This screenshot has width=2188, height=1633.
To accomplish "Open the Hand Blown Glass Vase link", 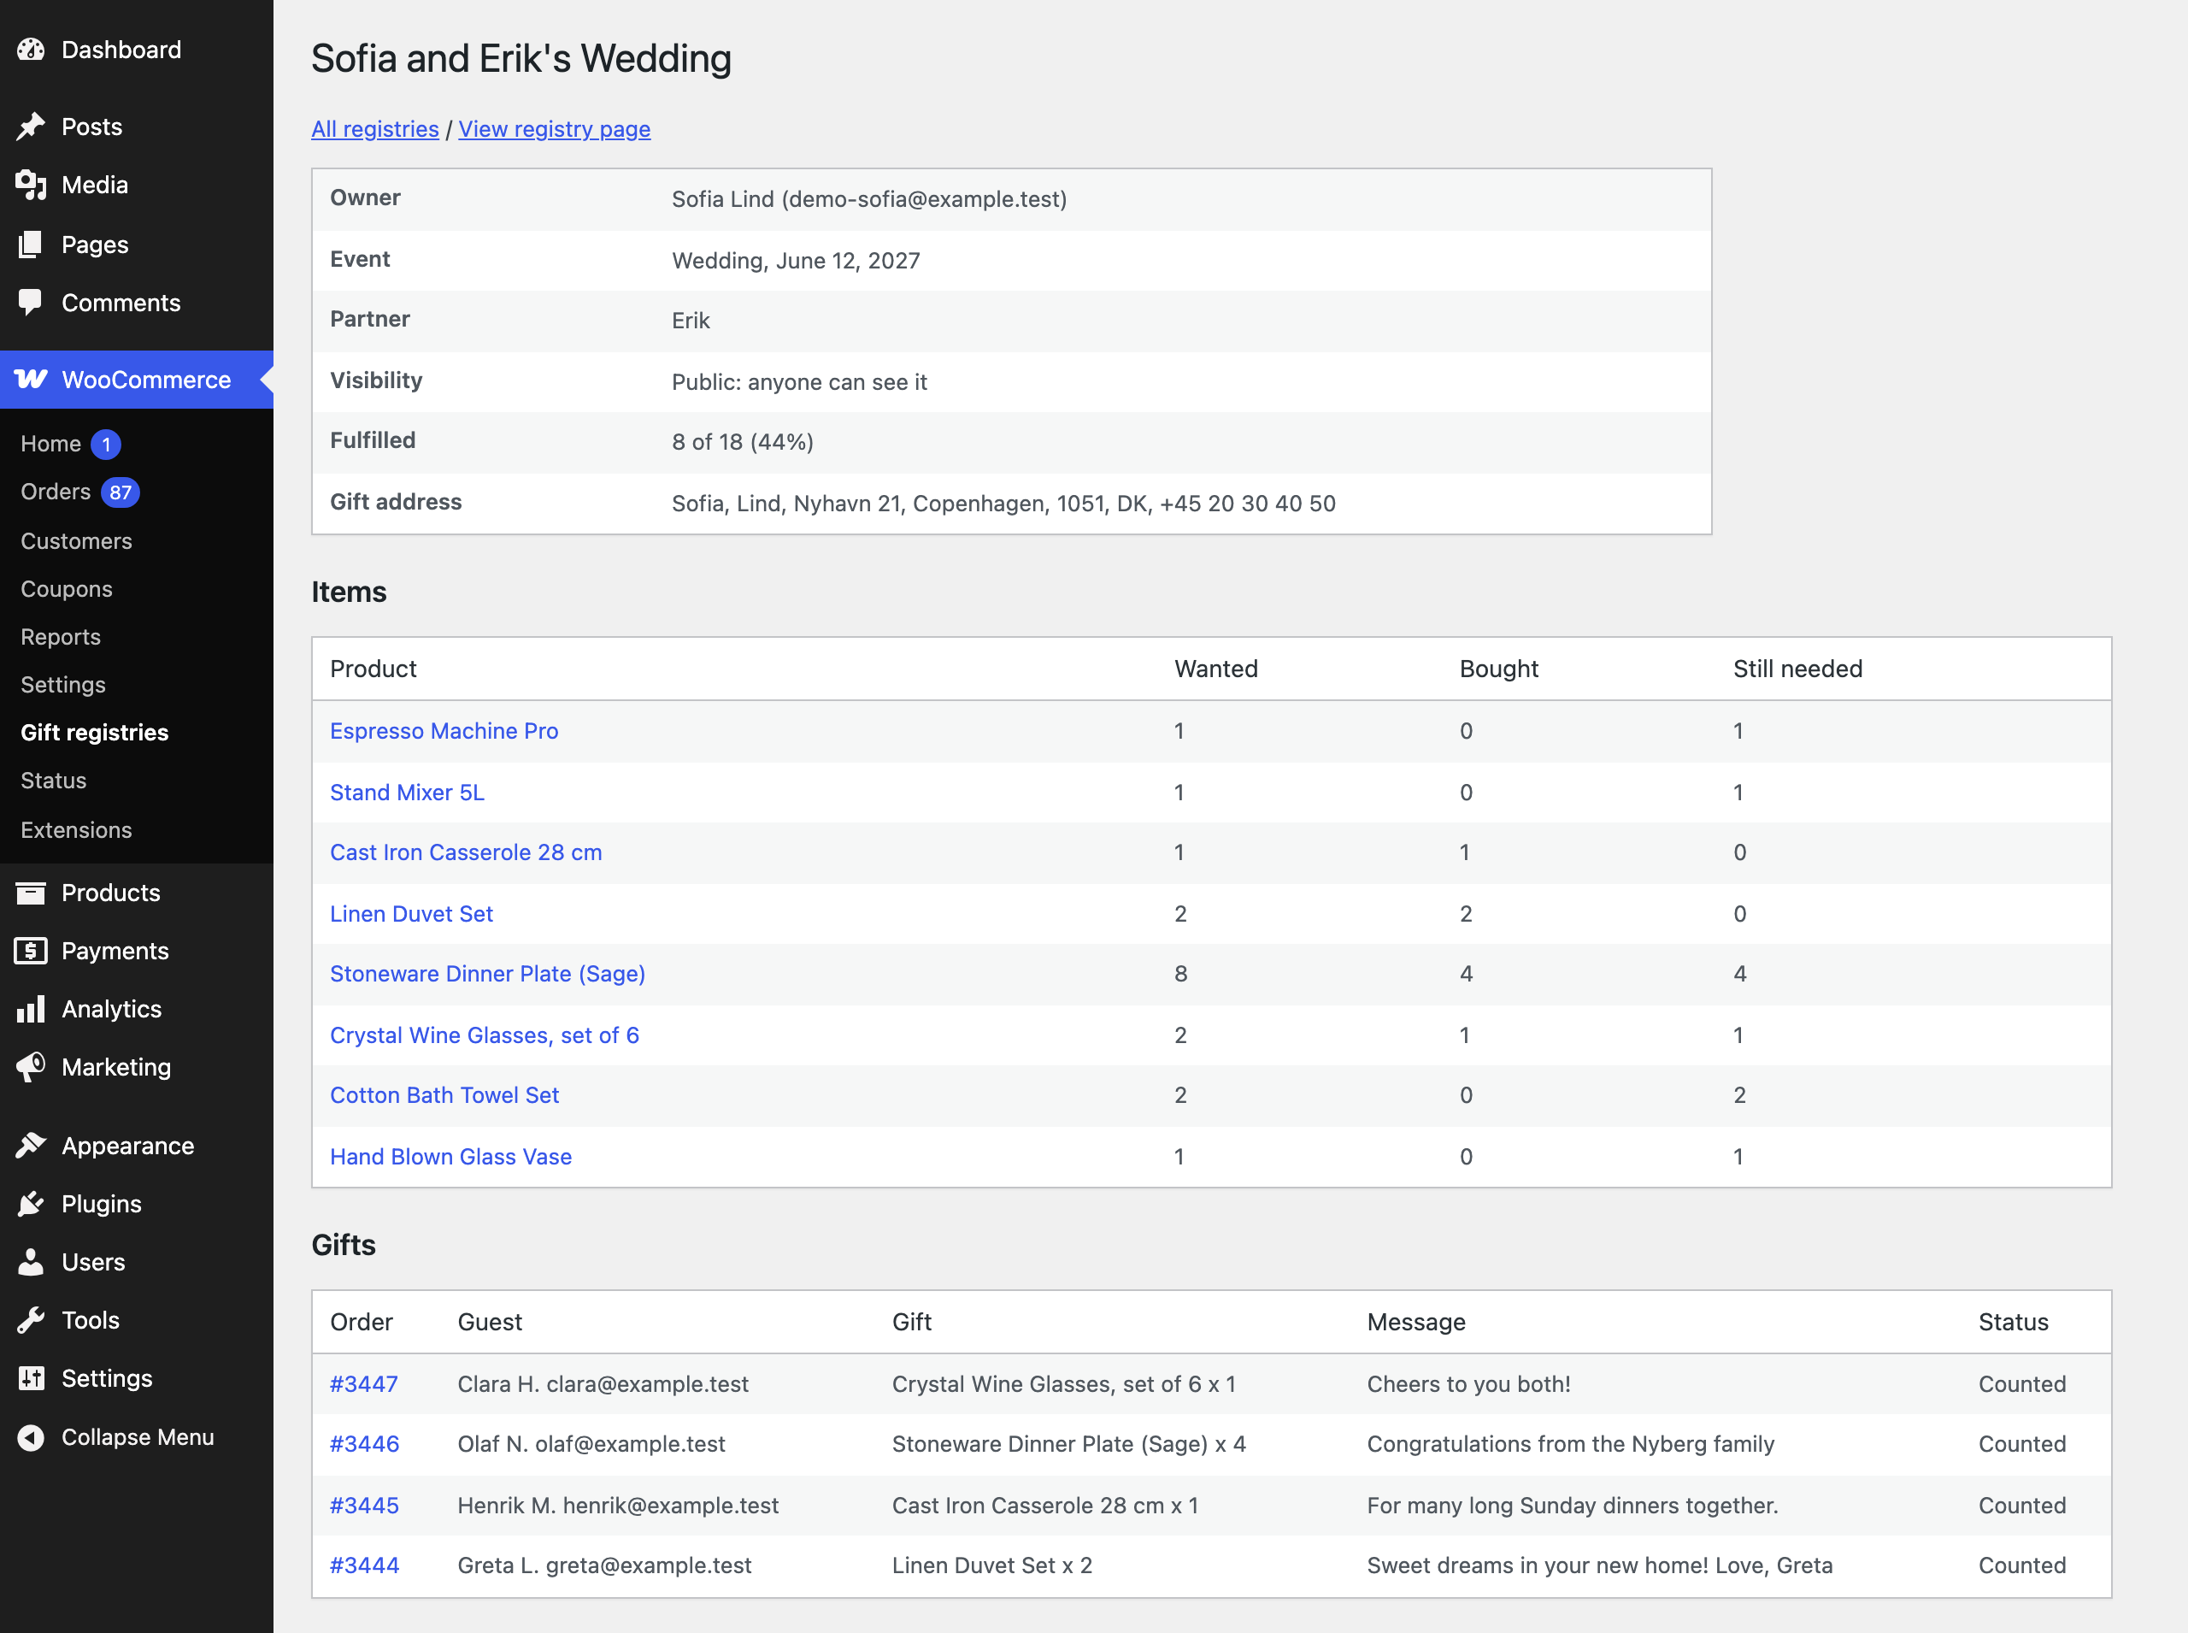I will 450,1158.
